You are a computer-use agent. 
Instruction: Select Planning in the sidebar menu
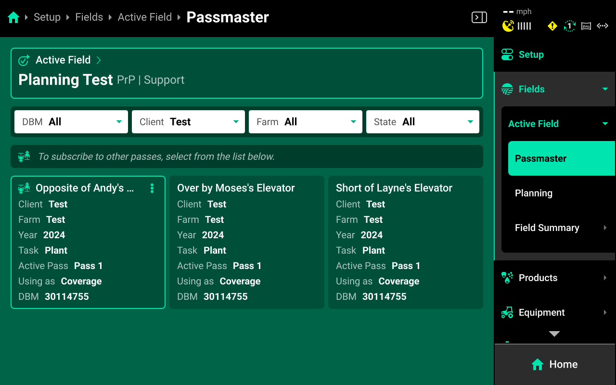click(534, 193)
